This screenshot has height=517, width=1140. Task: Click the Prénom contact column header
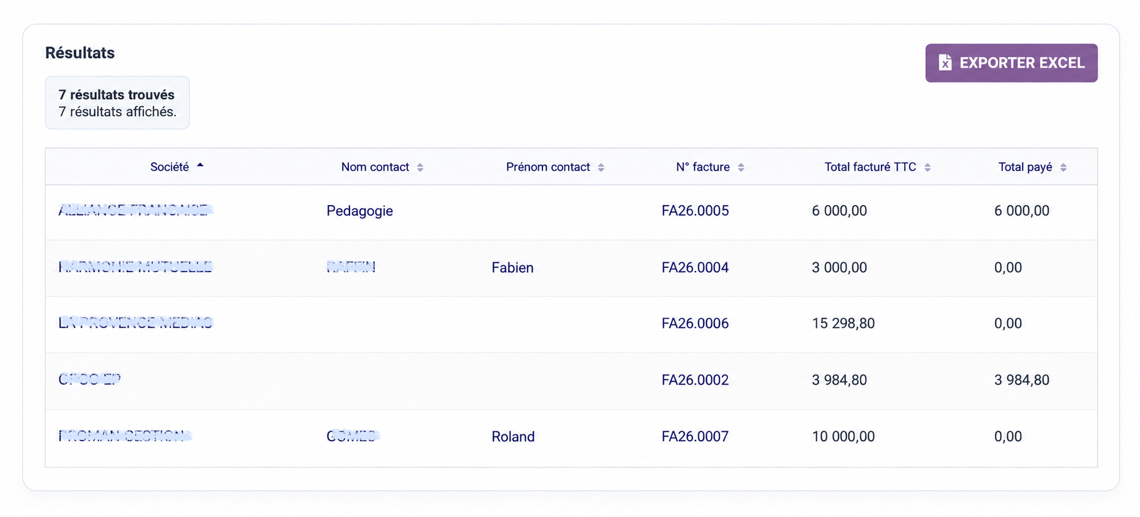tap(548, 167)
